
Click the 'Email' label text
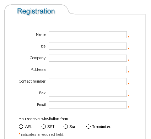pyautogui.click(x=41, y=105)
